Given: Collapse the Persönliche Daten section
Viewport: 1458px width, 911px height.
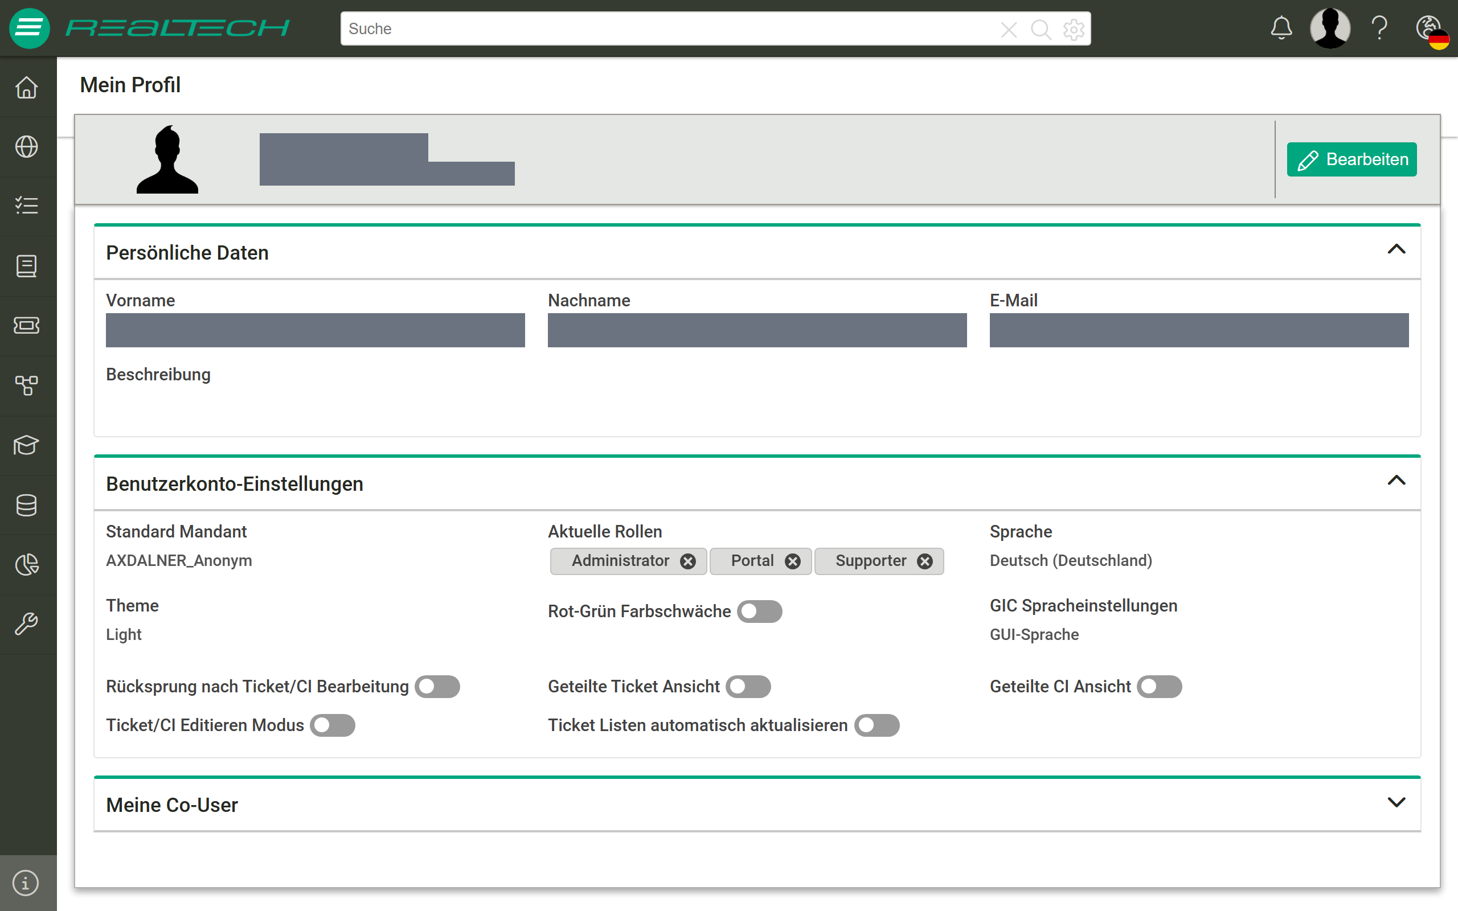Looking at the screenshot, I should (1396, 249).
